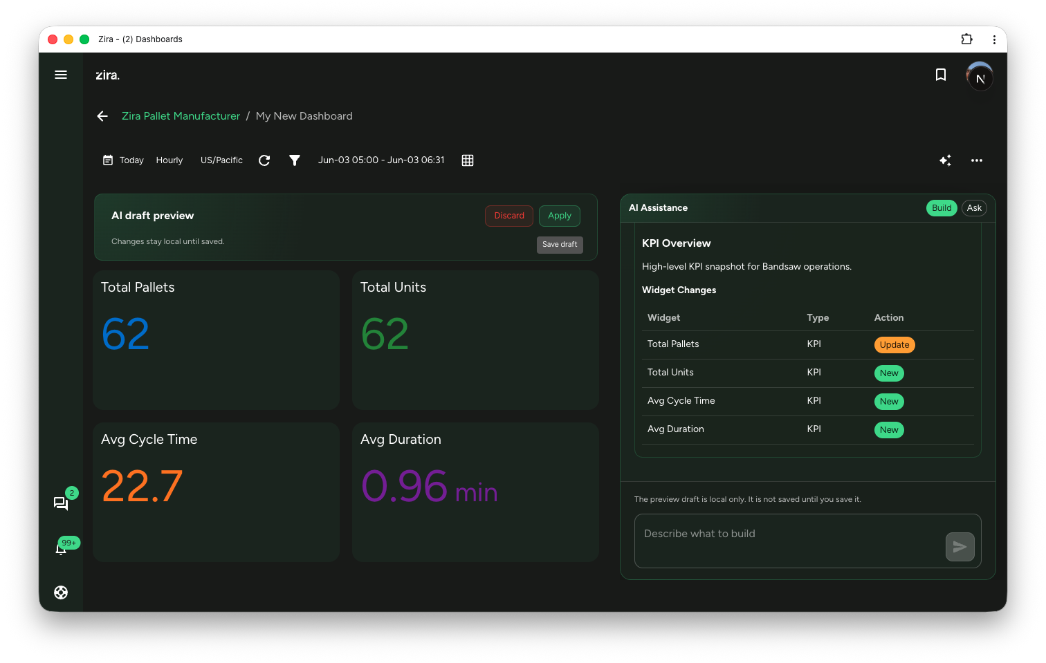
Task: Click the Total Pallets row in Widget Changes
Action: (x=807, y=345)
